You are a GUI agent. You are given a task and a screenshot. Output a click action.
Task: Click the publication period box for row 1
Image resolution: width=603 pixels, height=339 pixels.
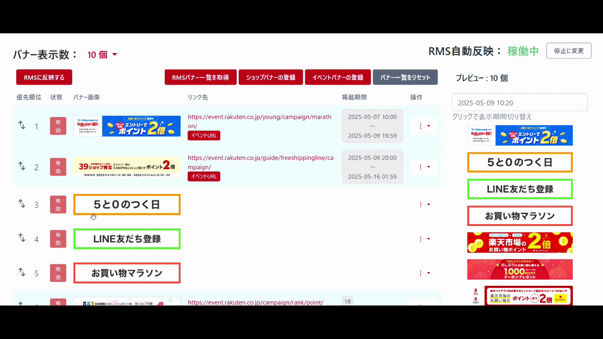pos(372,126)
